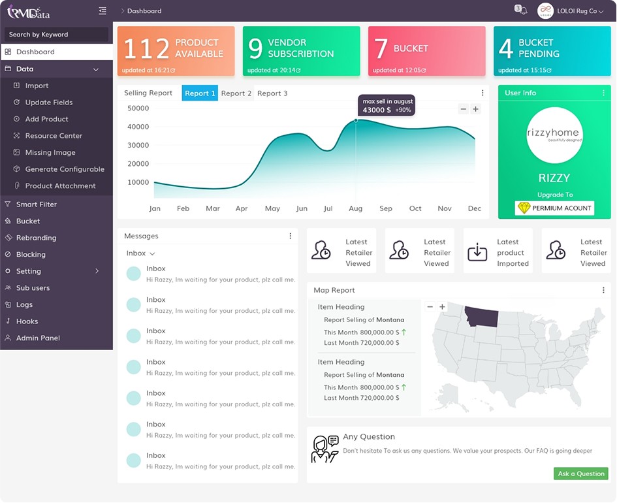Focus the Search by Keyword field
This screenshot has width=617, height=503.
click(x=56, y=34)
